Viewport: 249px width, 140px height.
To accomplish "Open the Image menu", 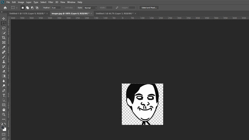I will [x=21, y=2].
